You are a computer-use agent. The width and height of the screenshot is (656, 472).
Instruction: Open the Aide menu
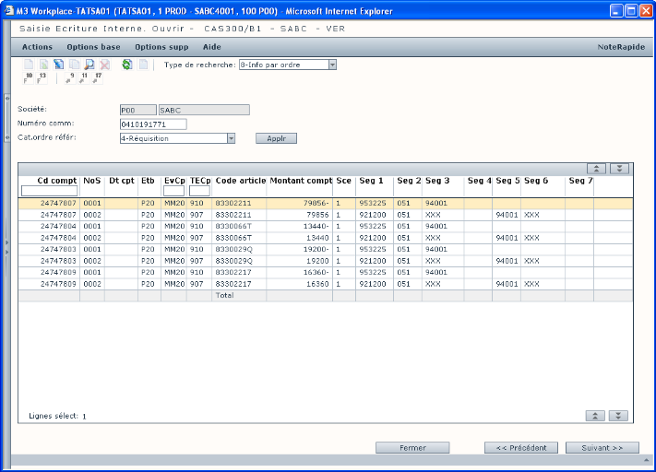click(211, 47)
